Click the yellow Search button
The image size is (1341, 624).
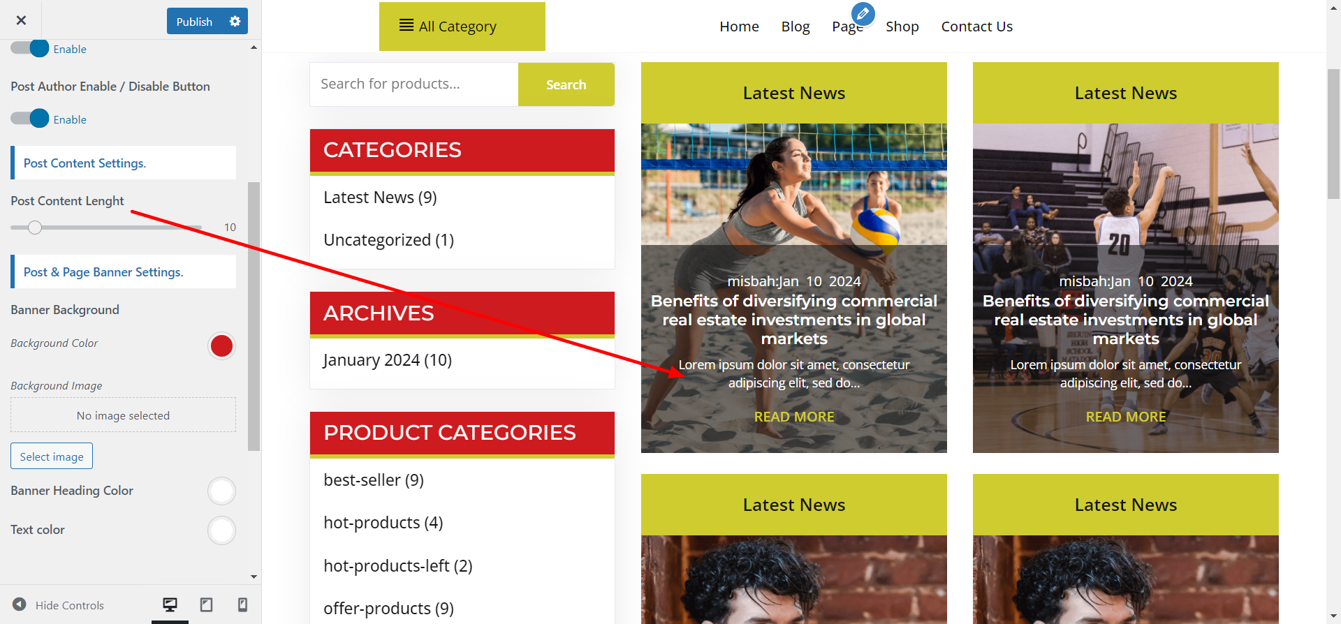[x=566, y=84]
